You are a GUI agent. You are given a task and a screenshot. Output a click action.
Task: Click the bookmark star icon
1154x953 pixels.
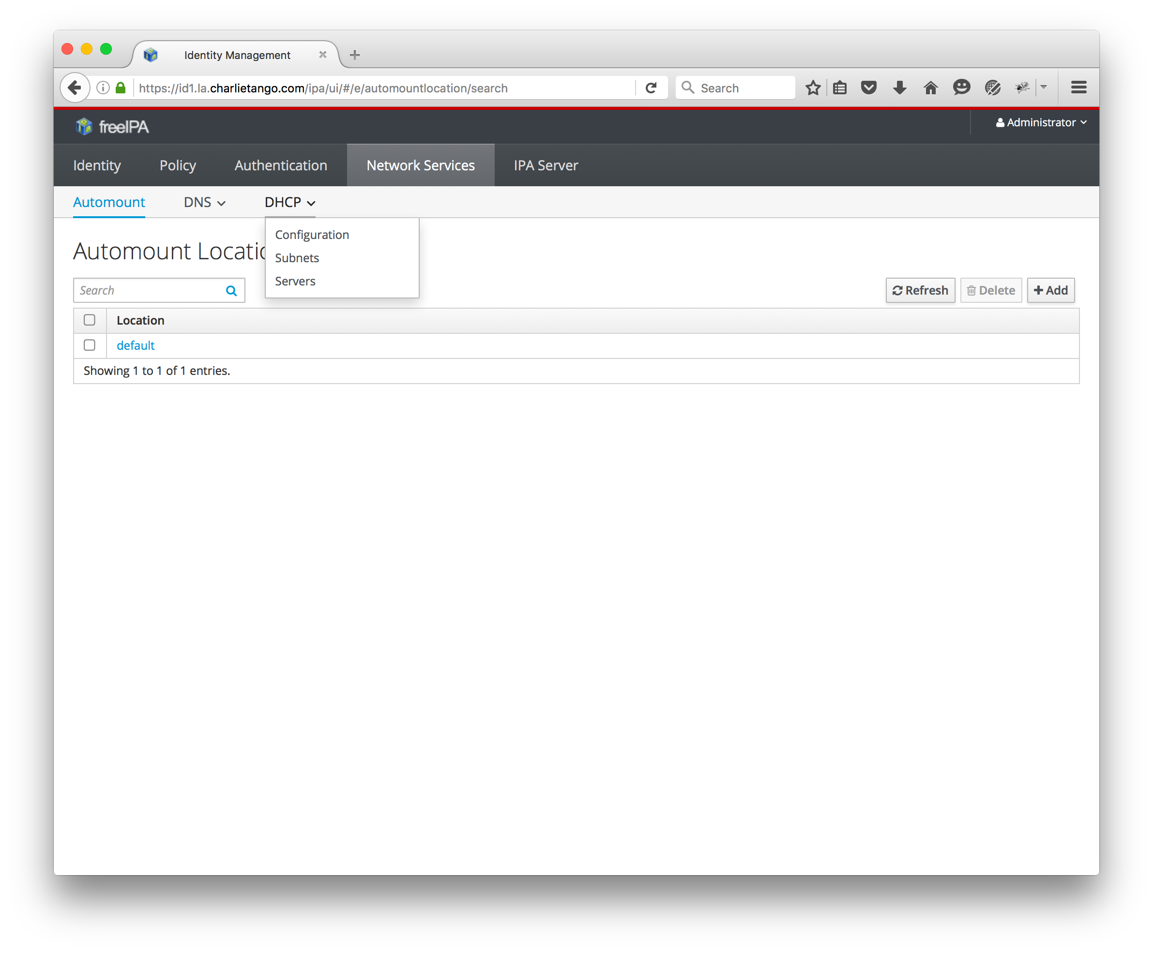[812, 88]
